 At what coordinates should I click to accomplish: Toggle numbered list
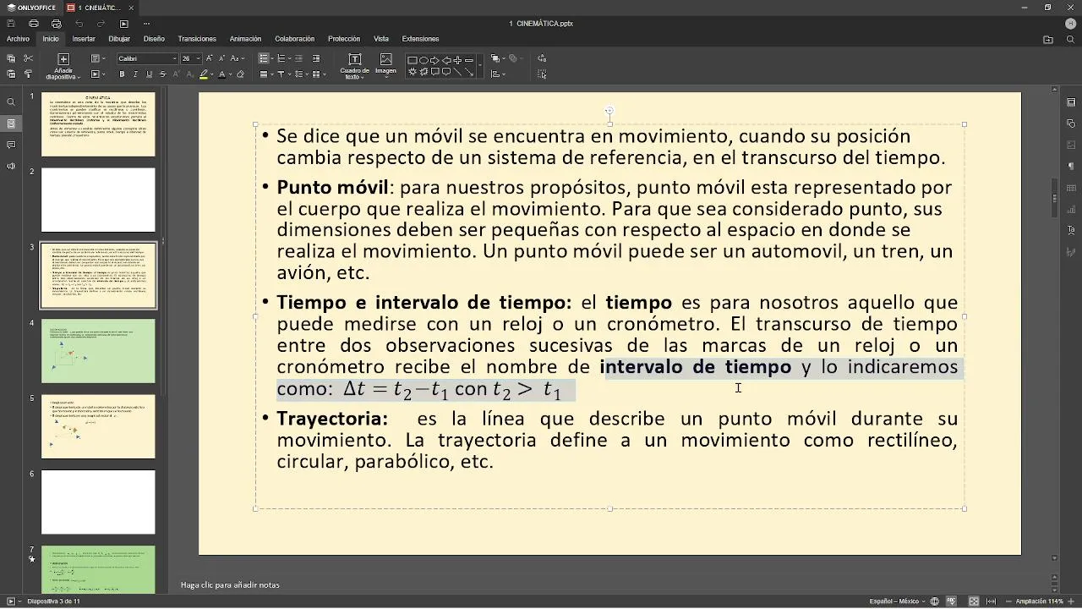(281, 58)
